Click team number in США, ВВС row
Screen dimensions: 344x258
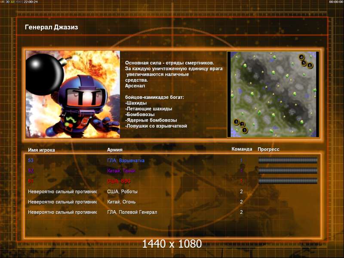pyautogui.click(x=241, y=181)
